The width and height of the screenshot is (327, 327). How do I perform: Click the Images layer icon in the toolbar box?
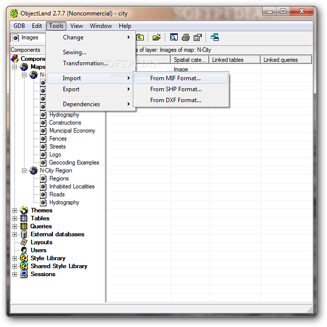coord(16,38)
